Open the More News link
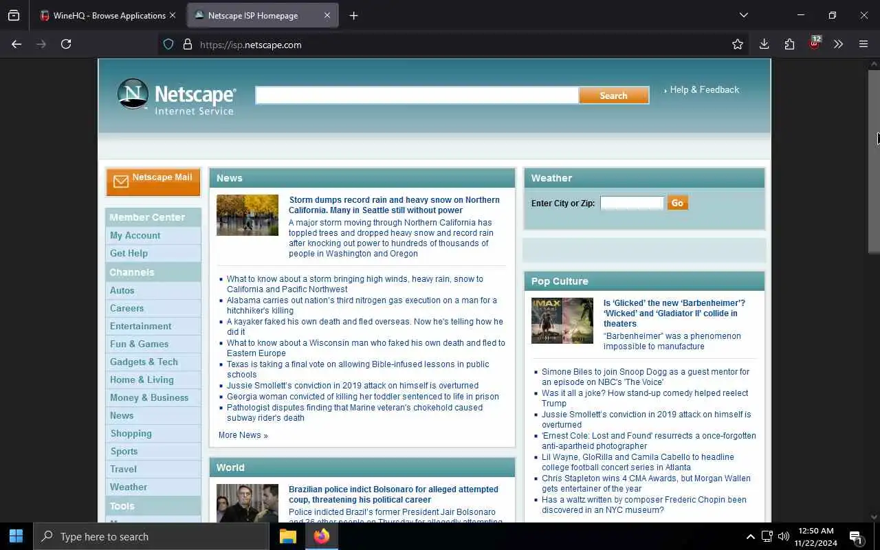880x550 pixels. click(243, 435)
